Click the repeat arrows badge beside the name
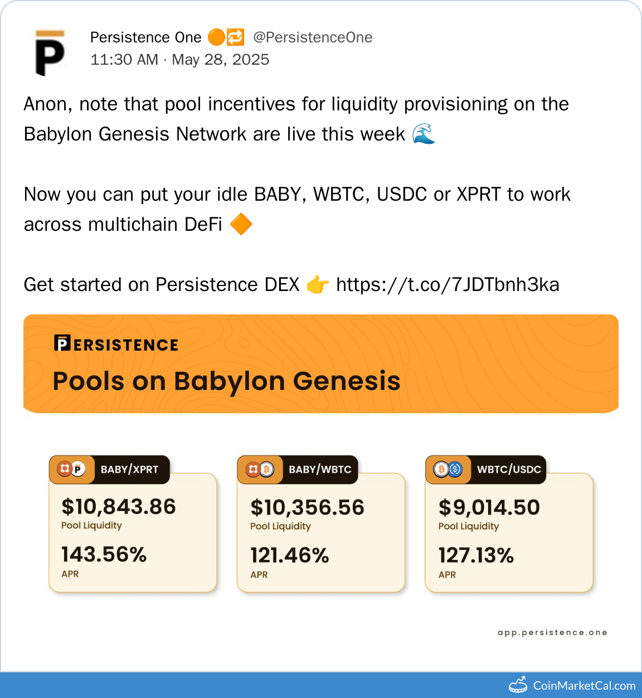Viewport: 642px width, 698px height. [x=235, y=37]
